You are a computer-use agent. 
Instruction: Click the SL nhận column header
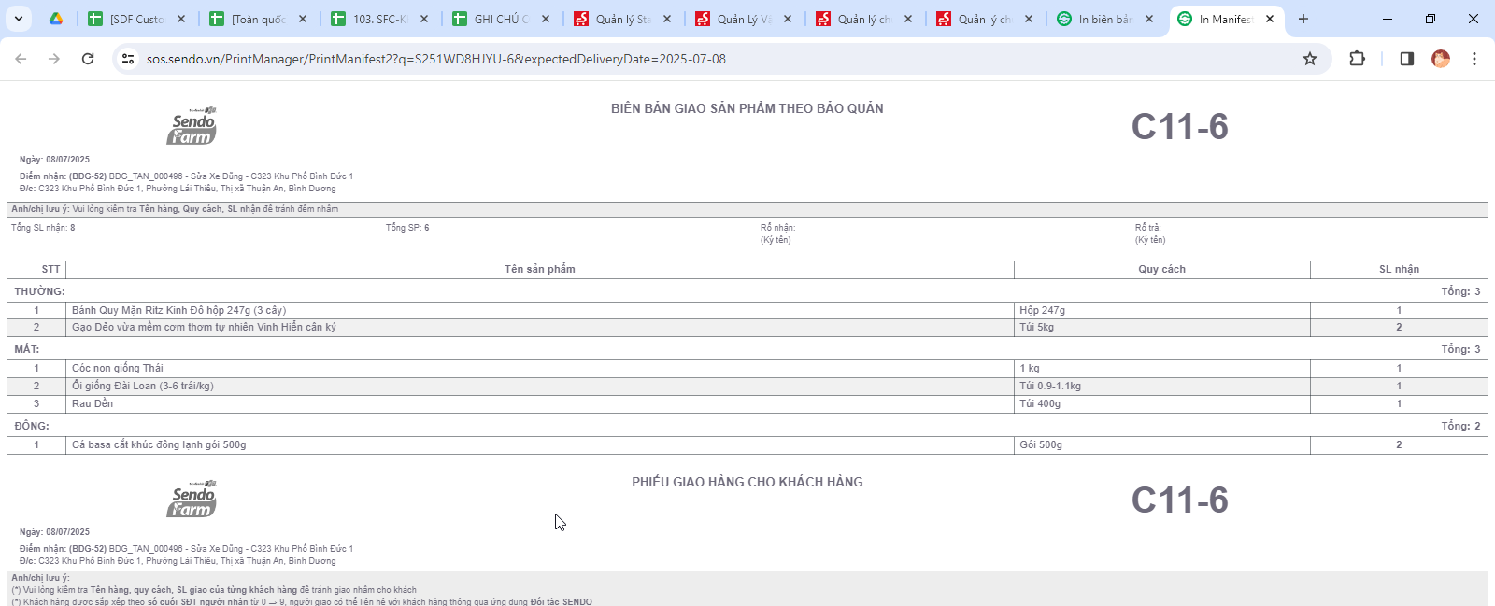(x=1399, y=269)
